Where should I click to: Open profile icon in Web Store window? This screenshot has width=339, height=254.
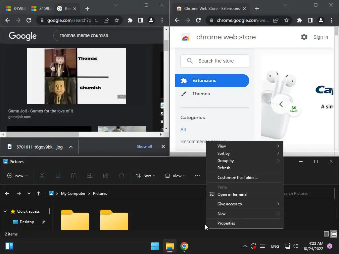coord(320,20)
